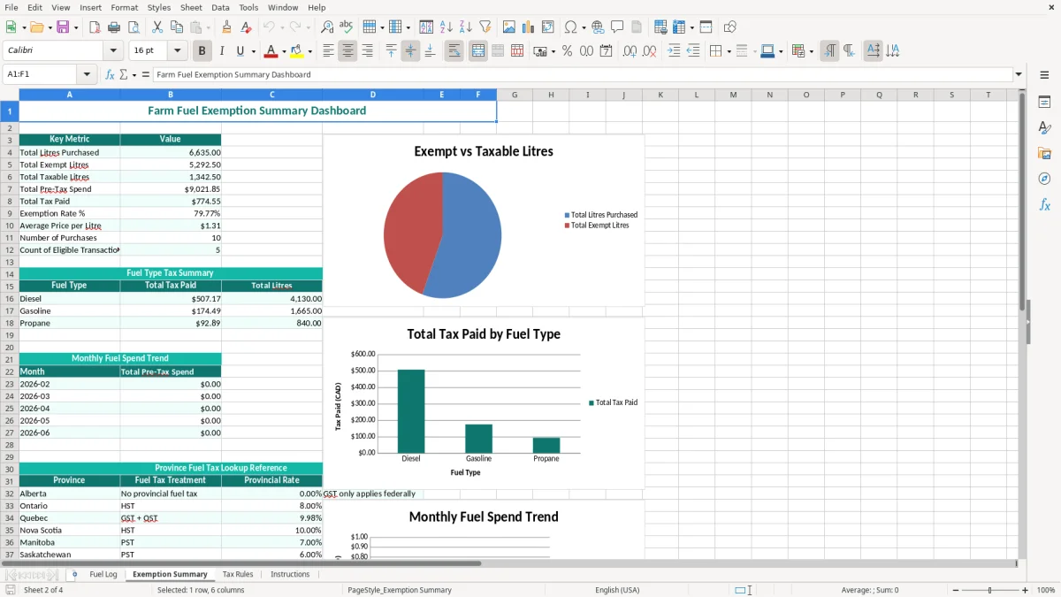
Task: Open the Tools menu
Action: 248,7
